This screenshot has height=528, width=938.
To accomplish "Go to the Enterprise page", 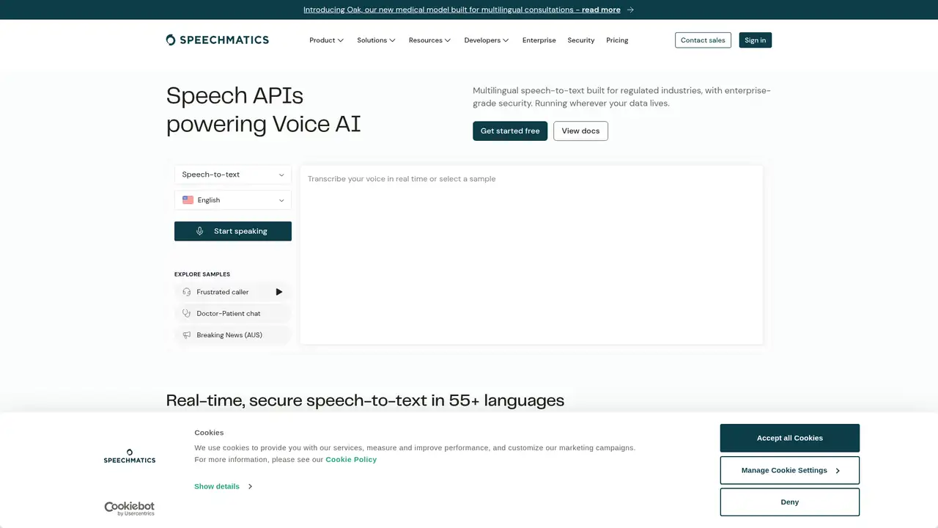I will point(539,40).
